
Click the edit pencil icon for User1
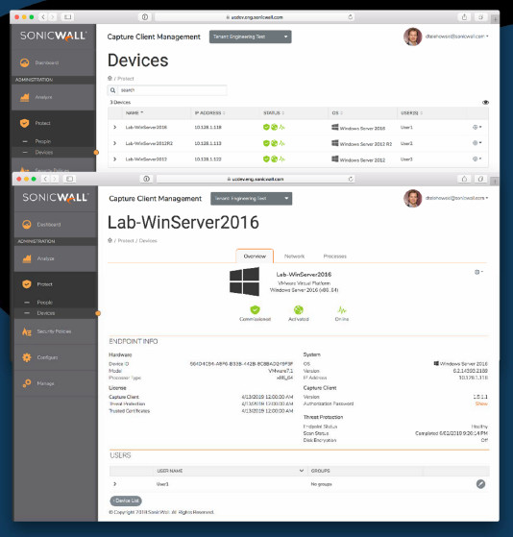480,484
